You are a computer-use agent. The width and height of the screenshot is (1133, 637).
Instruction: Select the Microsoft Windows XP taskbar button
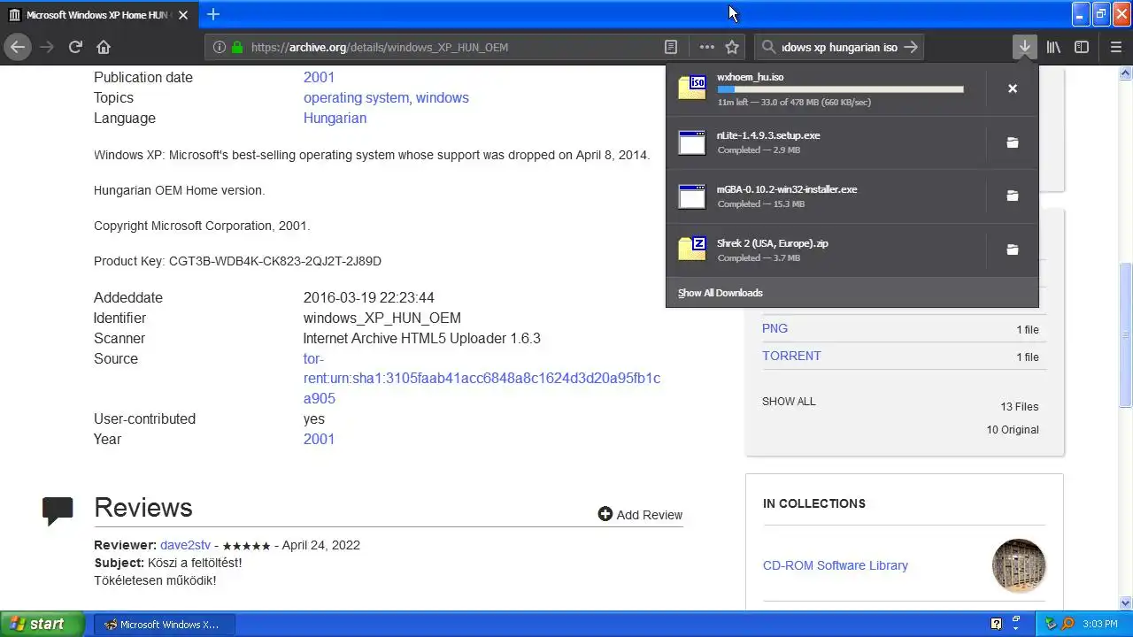point(166,624)
